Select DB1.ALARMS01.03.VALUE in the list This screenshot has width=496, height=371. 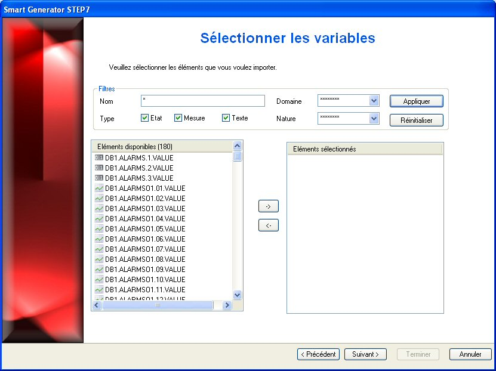pos(145,209)
